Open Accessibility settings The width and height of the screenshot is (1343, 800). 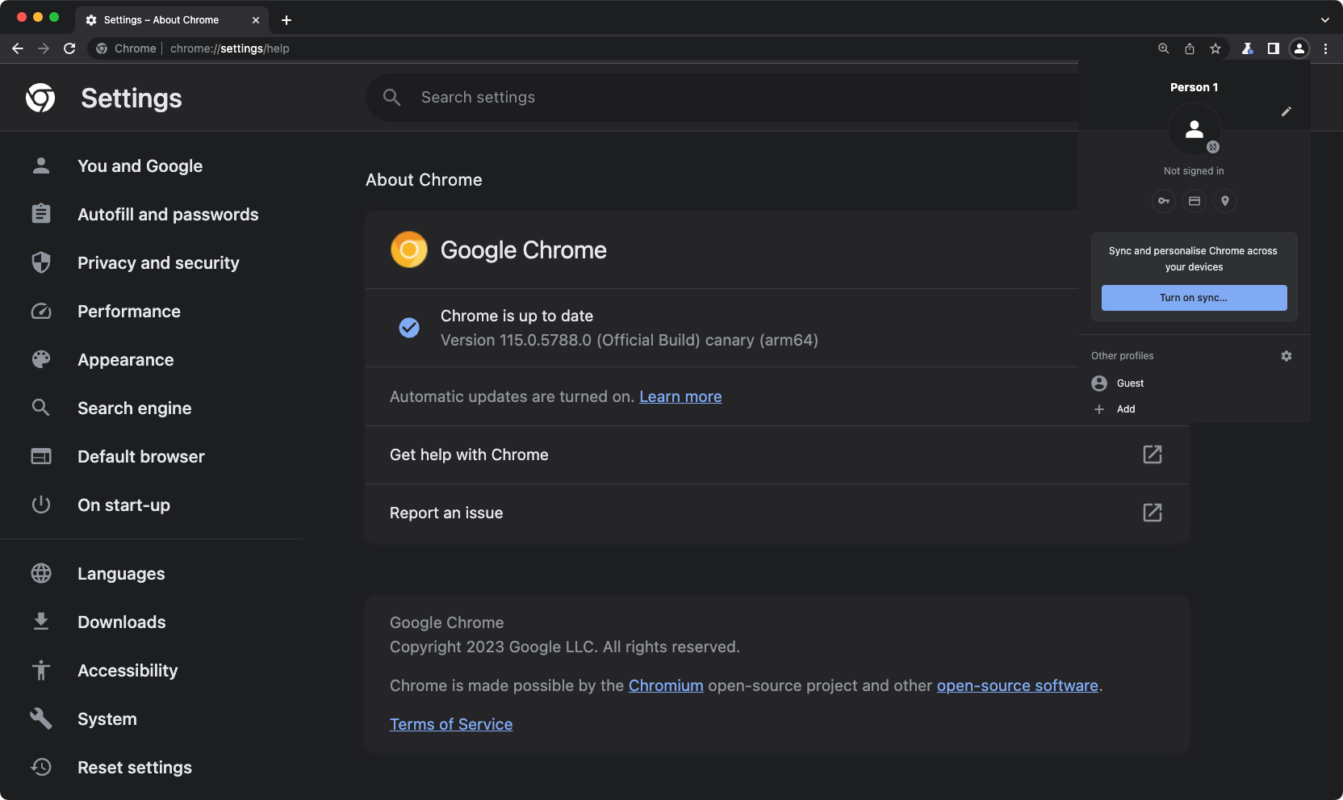(x=128, y=671)
